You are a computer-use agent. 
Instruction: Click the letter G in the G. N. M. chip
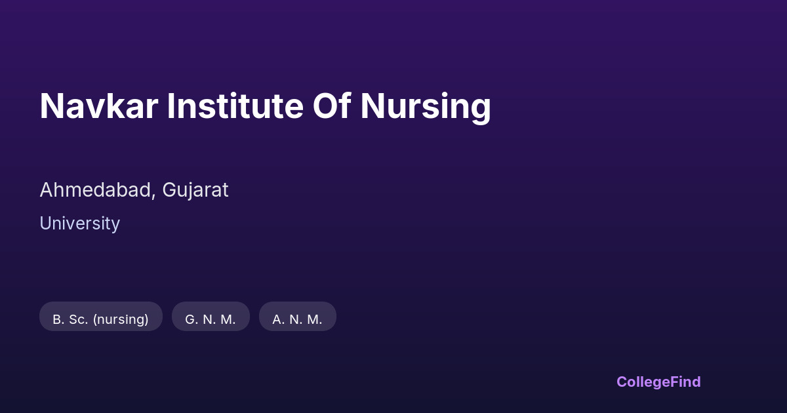click(x=190, y=319)
